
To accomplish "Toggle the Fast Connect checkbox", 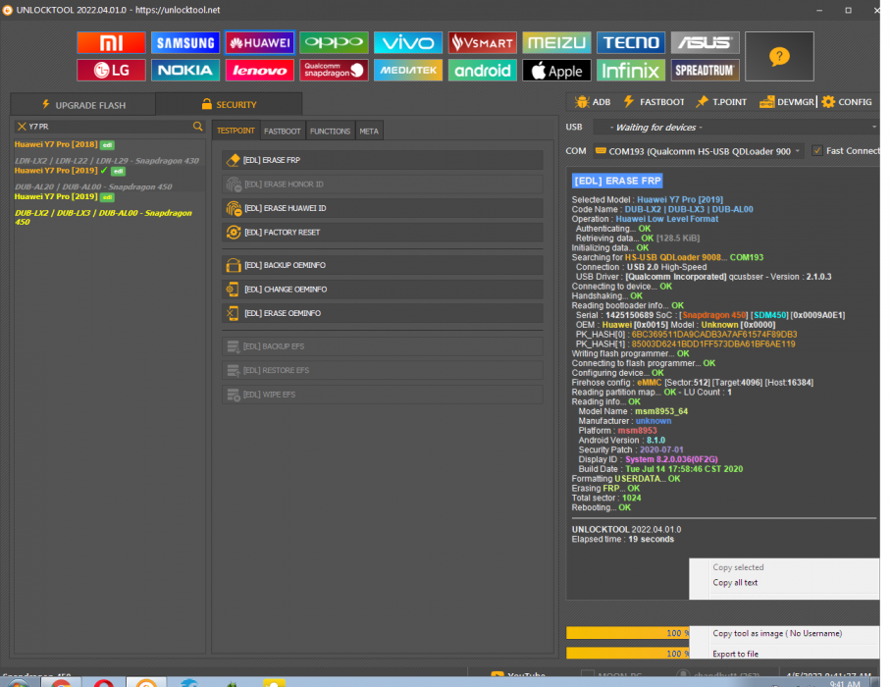I will tap(817, 150).
